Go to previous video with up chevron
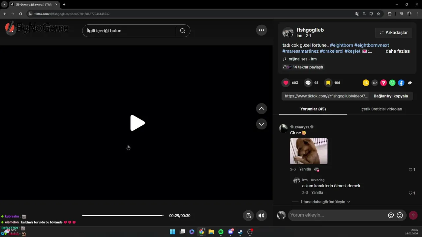 (261, 108)
